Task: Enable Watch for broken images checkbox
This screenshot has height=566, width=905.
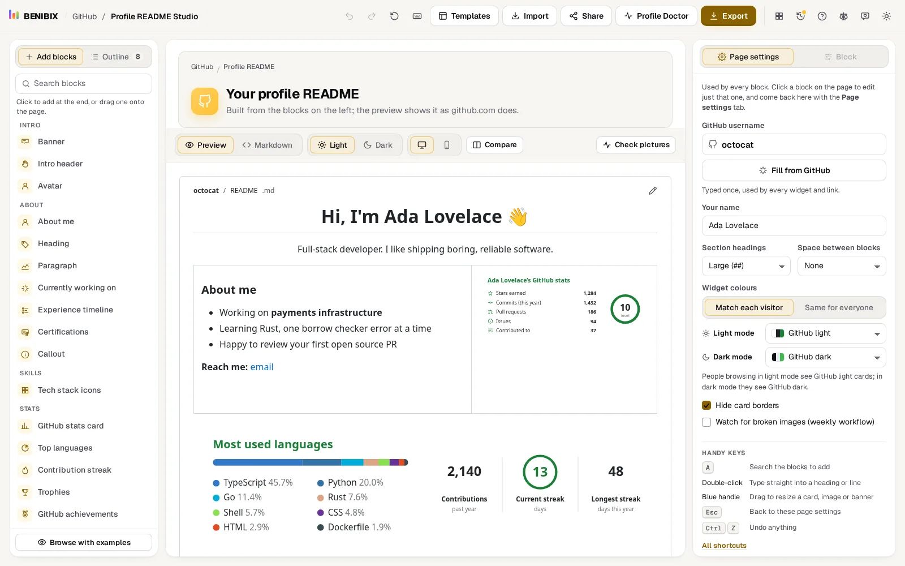Action: [706, 422]
